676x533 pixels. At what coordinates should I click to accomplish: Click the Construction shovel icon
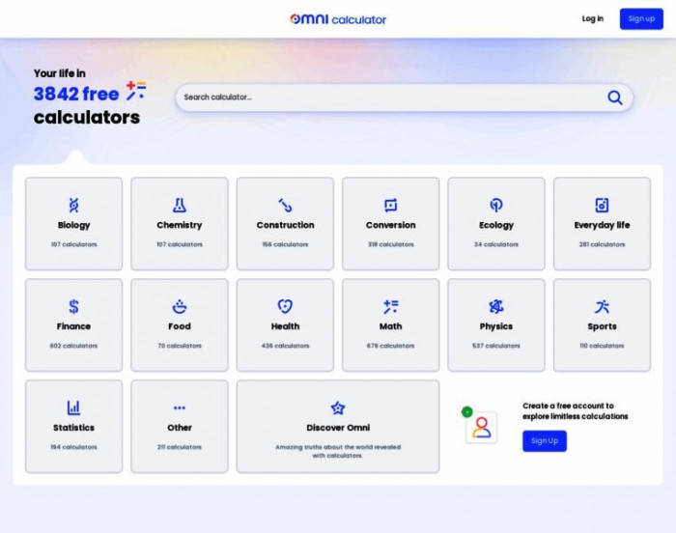285,206
